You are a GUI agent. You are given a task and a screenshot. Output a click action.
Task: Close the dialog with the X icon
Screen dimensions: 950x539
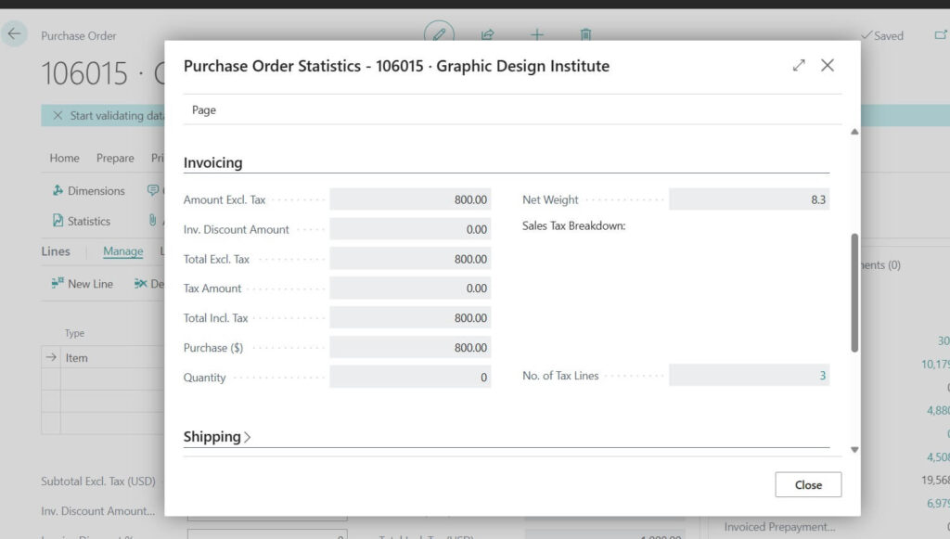(x=828, y=65)
